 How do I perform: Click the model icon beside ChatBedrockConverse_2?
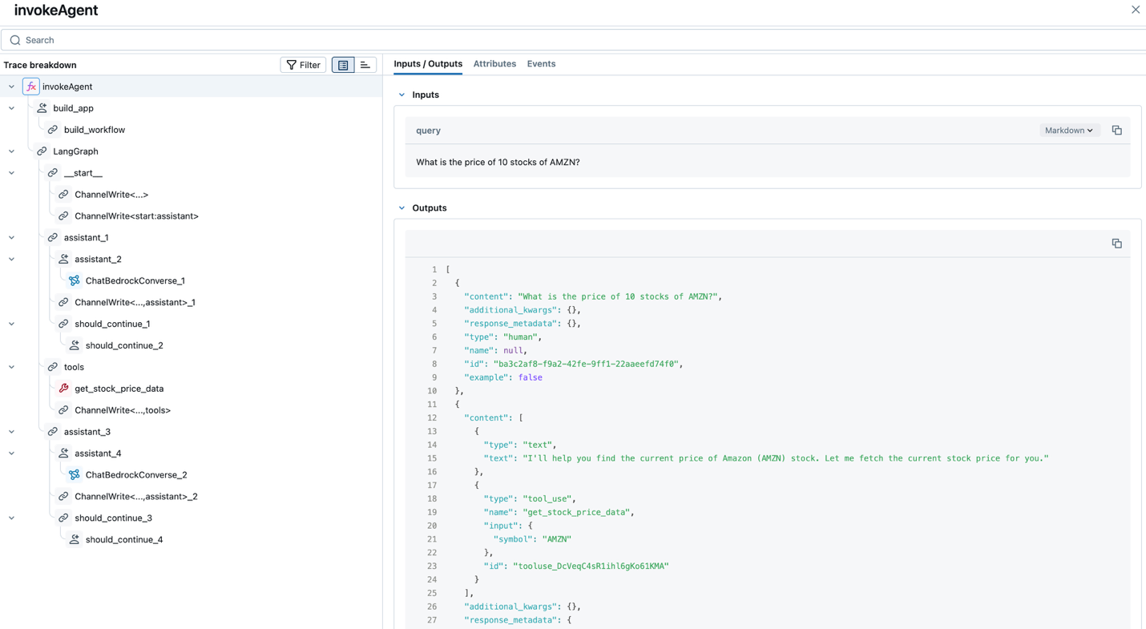point(75,475)
